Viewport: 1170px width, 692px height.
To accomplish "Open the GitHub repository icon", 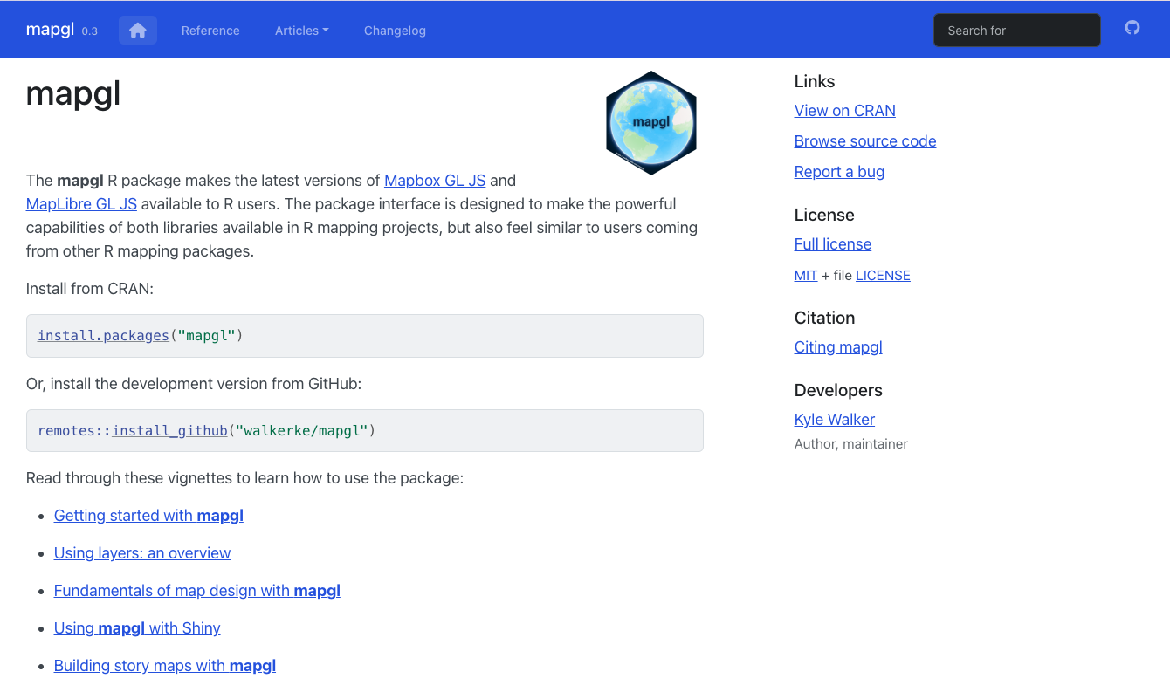I will 1132,28.
